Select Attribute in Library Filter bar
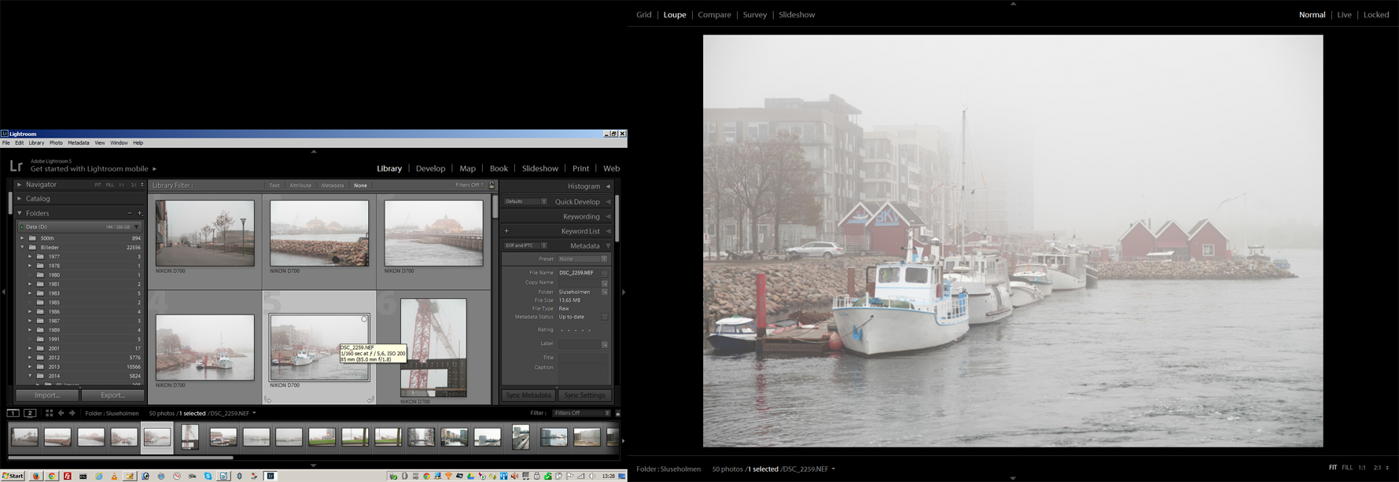This screenshot has height=482, width=1399. [x=300, y=186]
